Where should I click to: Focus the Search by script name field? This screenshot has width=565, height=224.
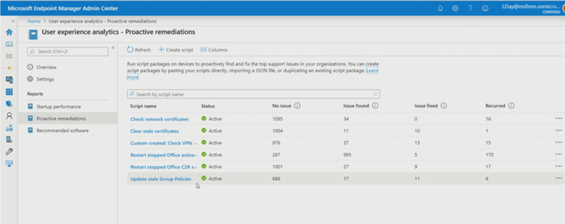tap(253, 94)
